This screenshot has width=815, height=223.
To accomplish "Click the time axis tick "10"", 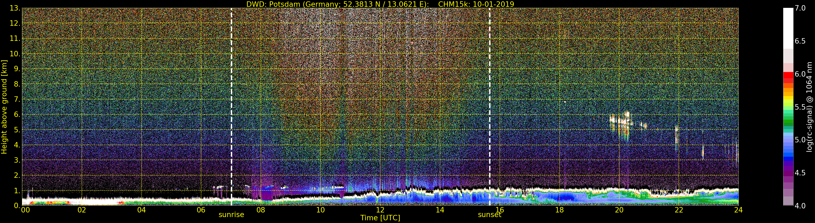I will click(320, 210).
